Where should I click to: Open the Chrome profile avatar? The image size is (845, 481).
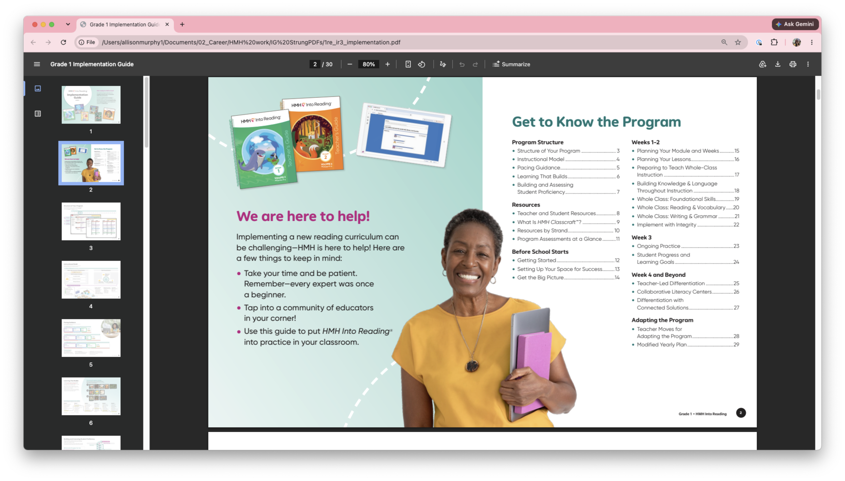(x=796, y=42)
